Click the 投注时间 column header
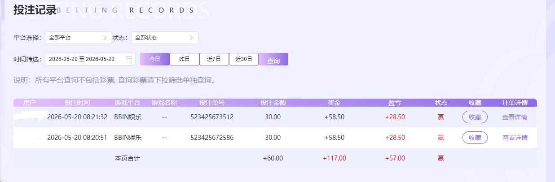The height and width of the screenshot is (182, 555). [77, 103]
